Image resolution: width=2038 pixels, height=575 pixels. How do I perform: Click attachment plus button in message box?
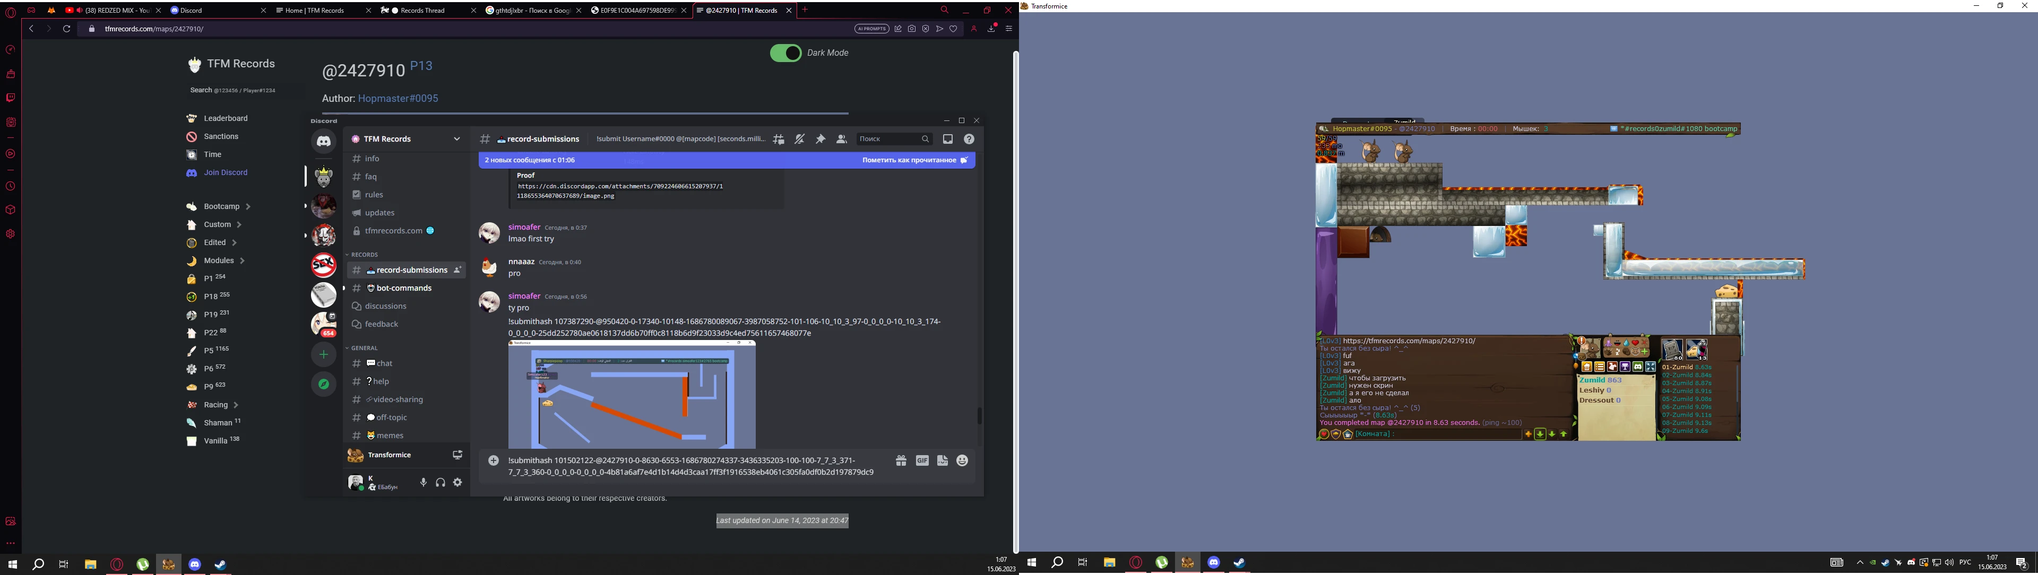[x=494, y=460]
